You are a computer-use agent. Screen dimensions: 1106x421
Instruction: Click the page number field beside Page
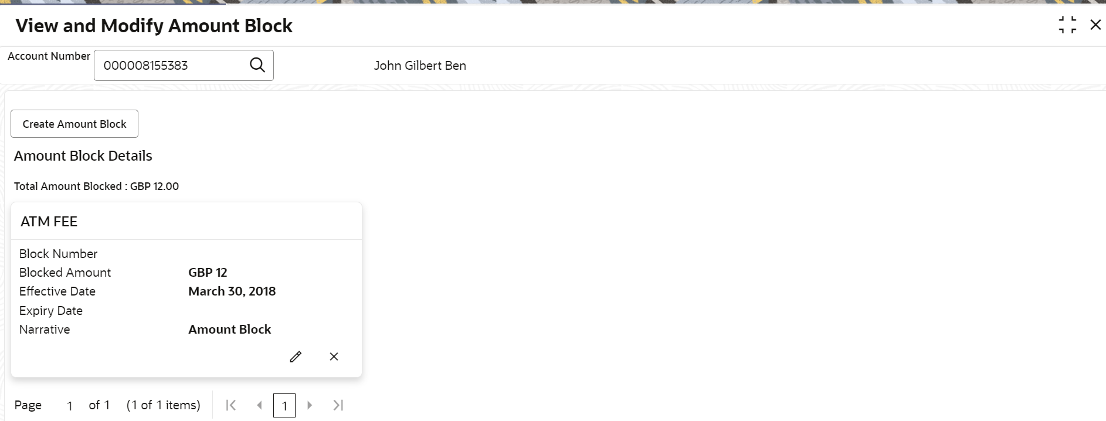70,406
